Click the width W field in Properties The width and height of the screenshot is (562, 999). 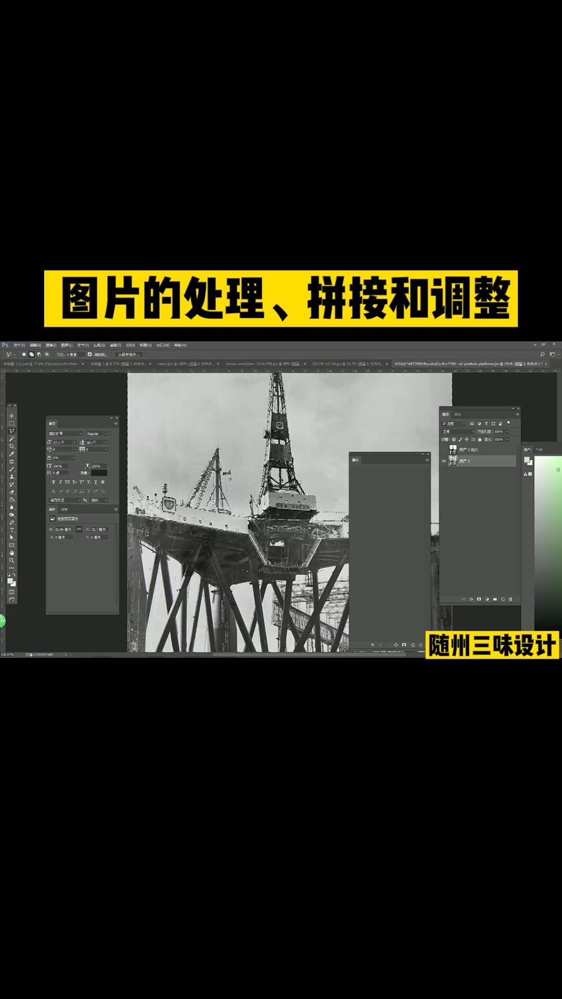pyautogui.click(x=65, y=529)
